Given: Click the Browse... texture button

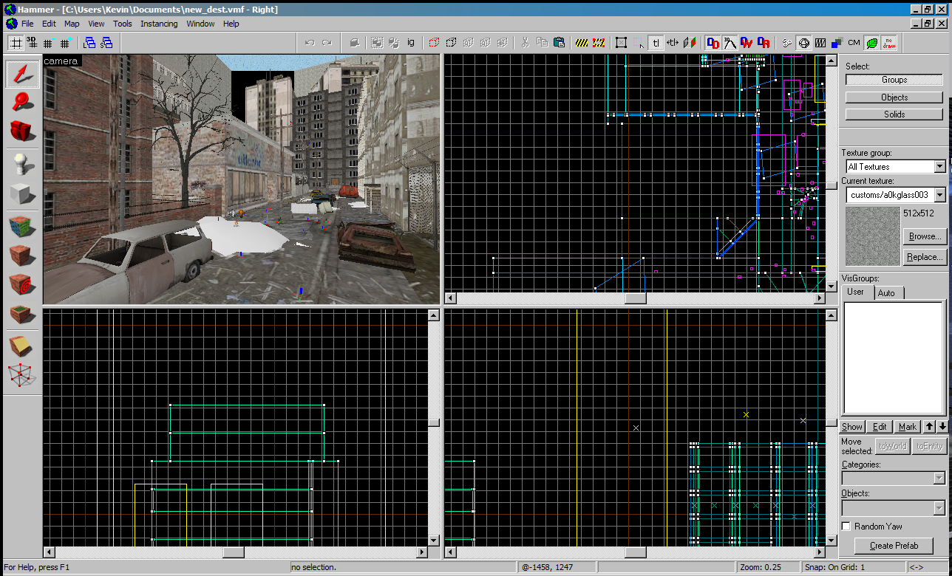Looking at the screenshot, I should coord(925,236).
